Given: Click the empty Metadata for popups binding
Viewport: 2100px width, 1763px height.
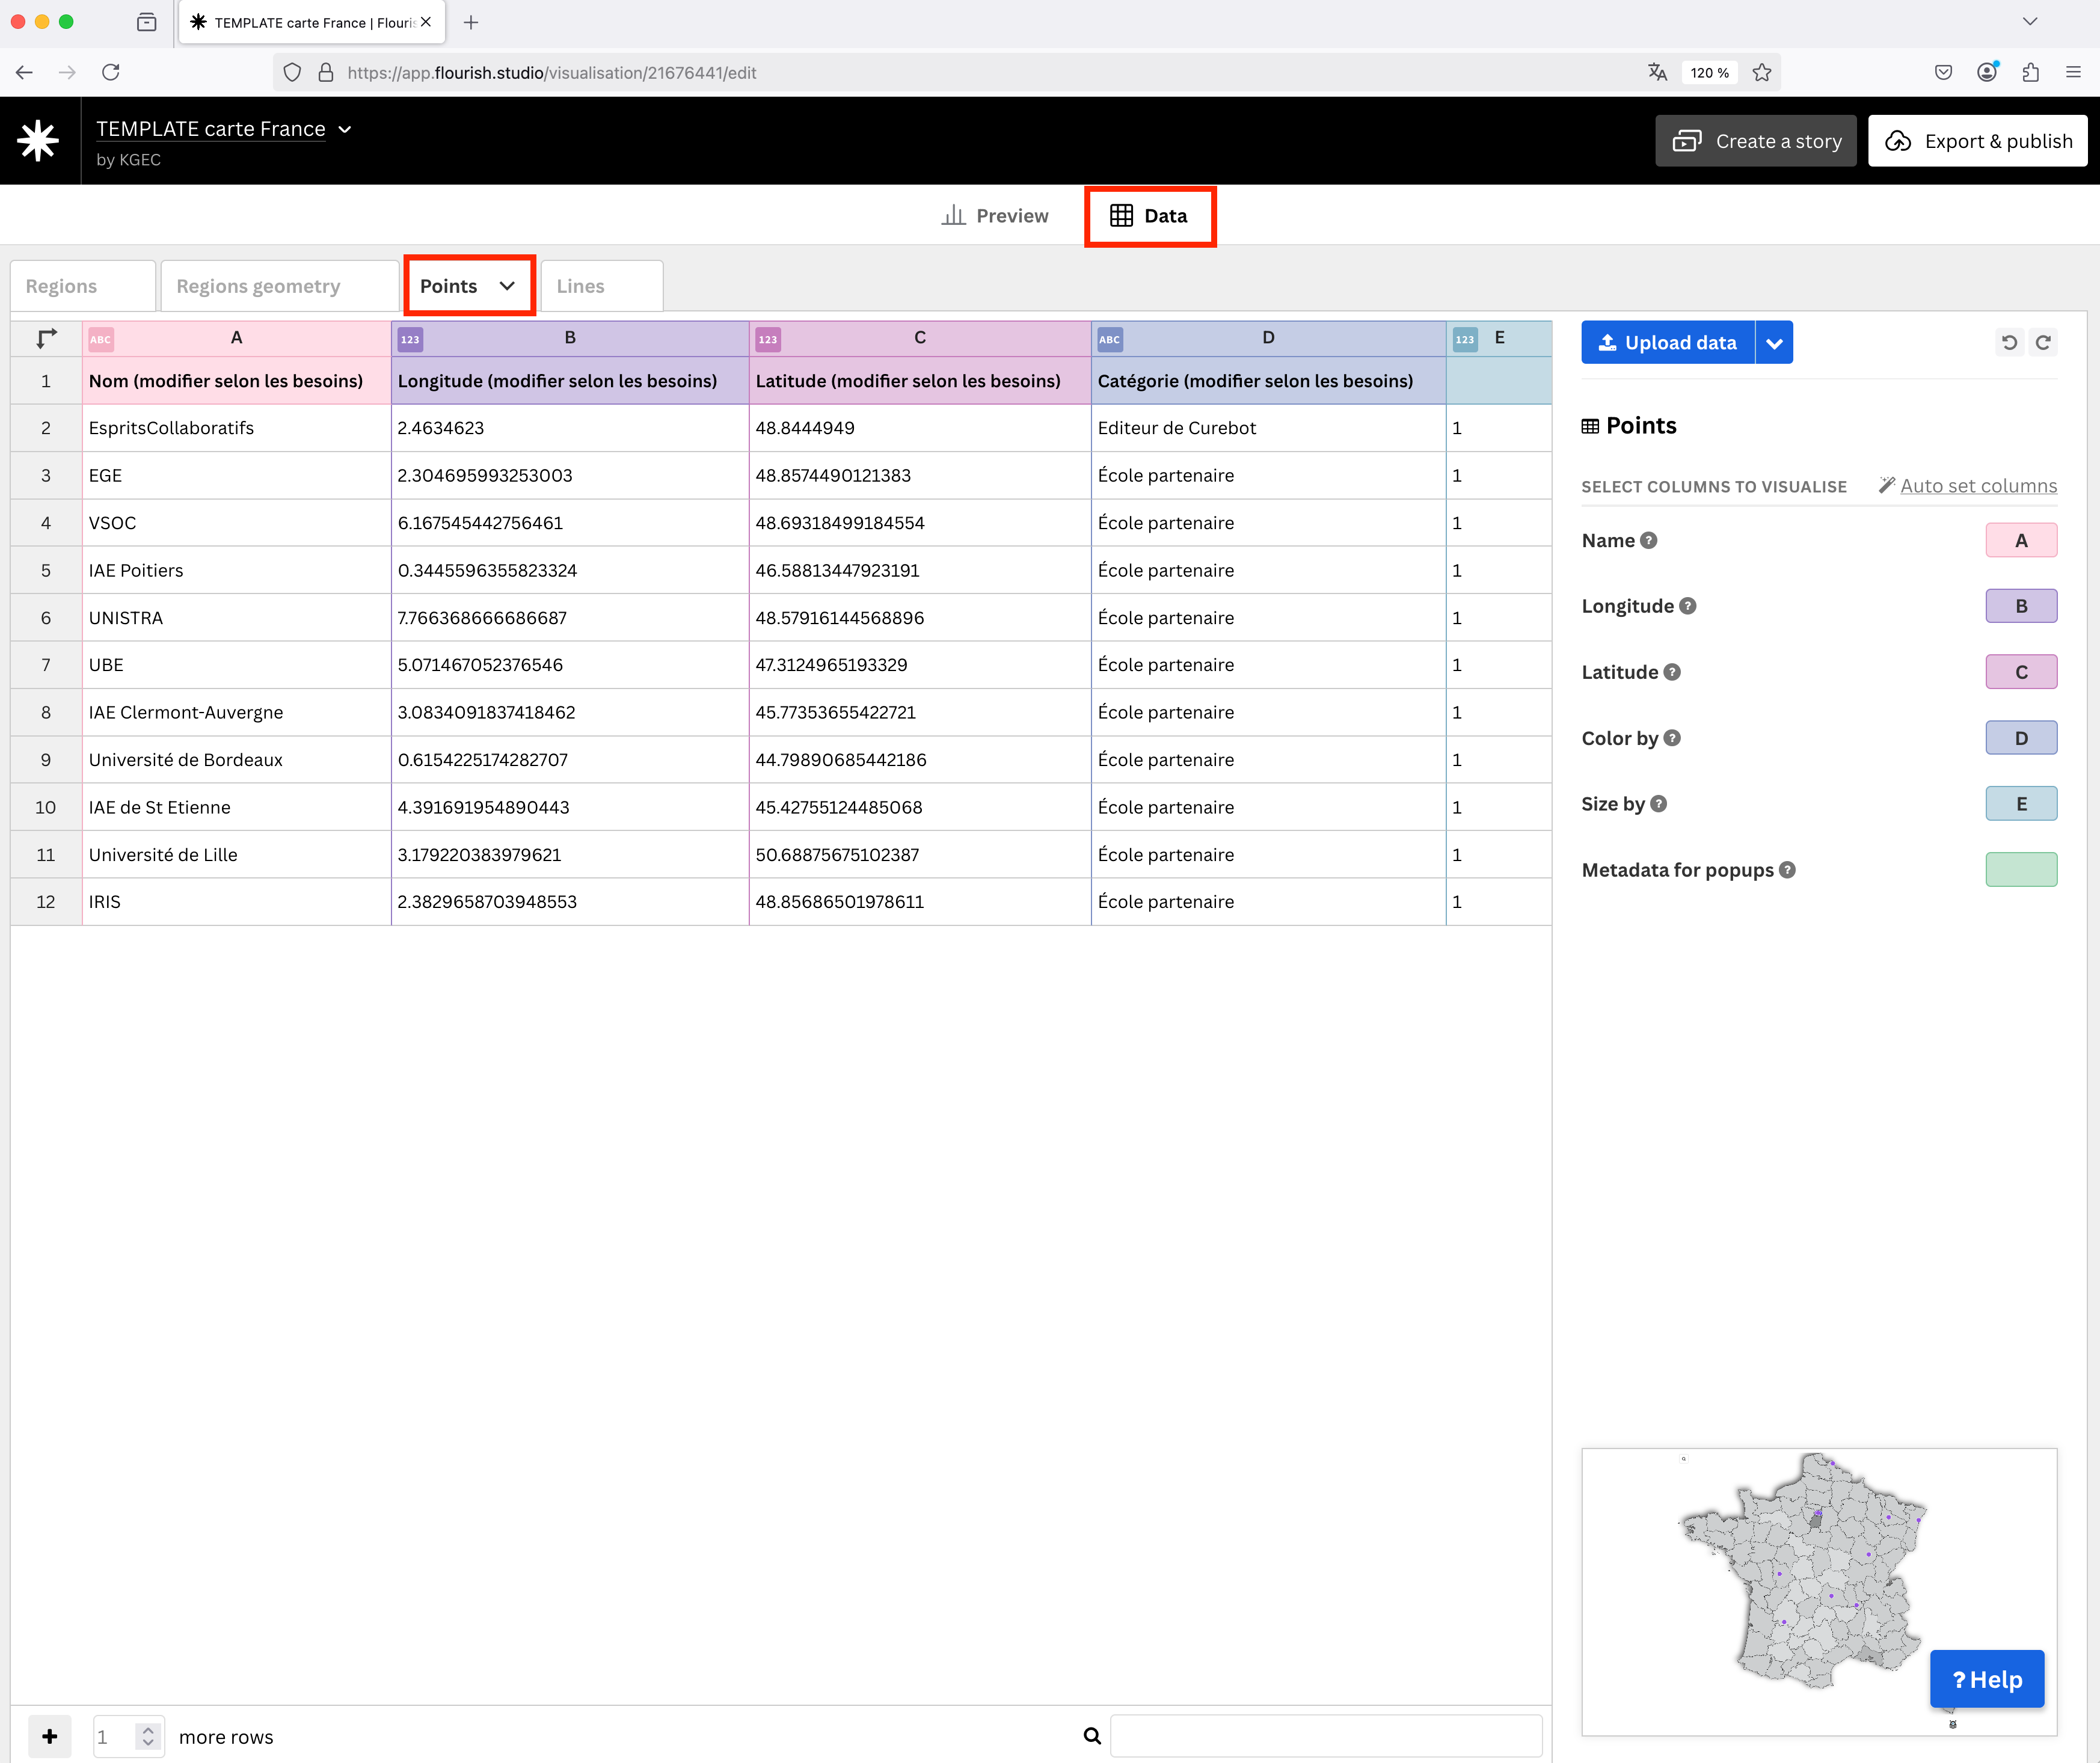Looking at the screenshot, I should click(x=2021, y=870).
